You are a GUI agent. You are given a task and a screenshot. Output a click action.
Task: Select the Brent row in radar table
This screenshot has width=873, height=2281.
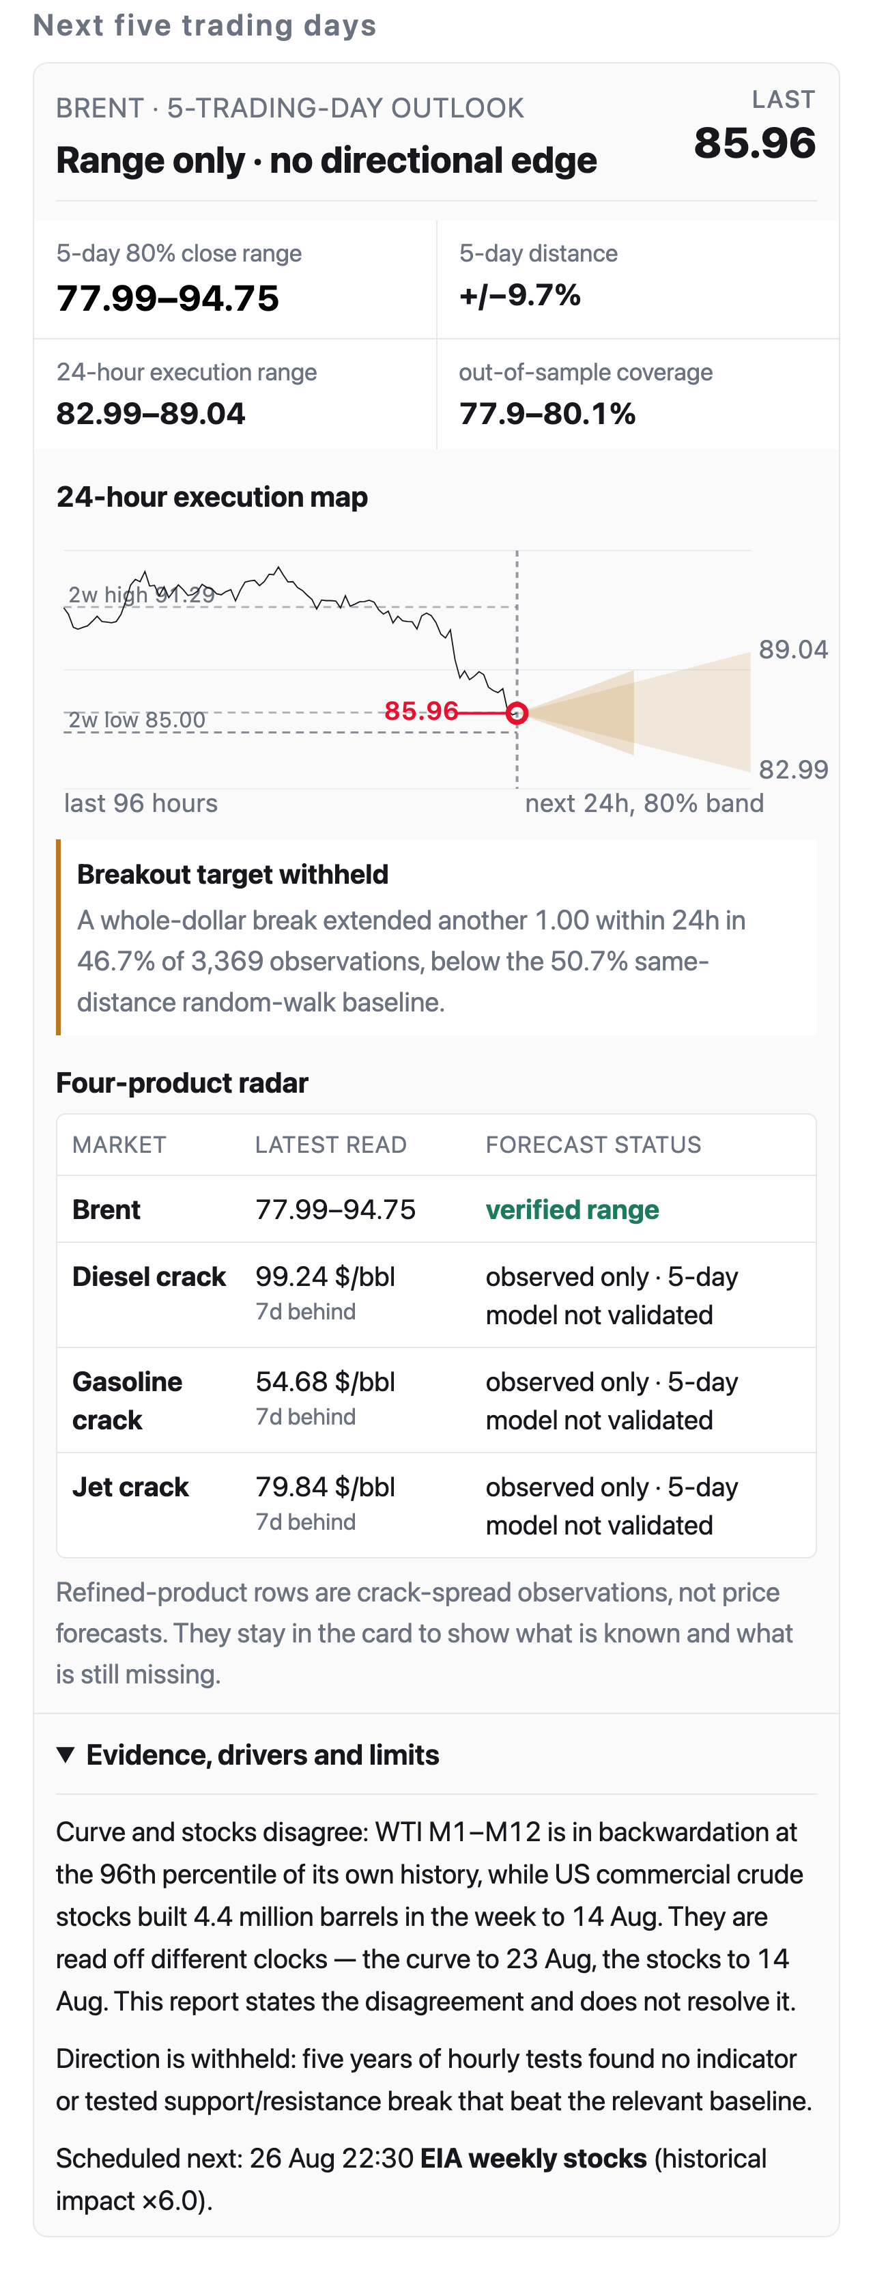point(437,1209)
